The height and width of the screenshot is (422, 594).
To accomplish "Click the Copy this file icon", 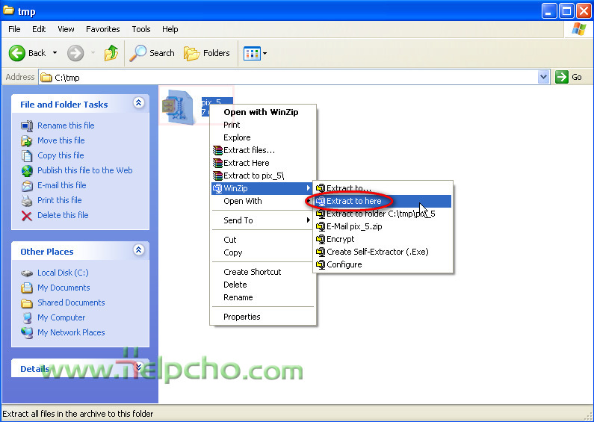I will [x=27, y=155].
